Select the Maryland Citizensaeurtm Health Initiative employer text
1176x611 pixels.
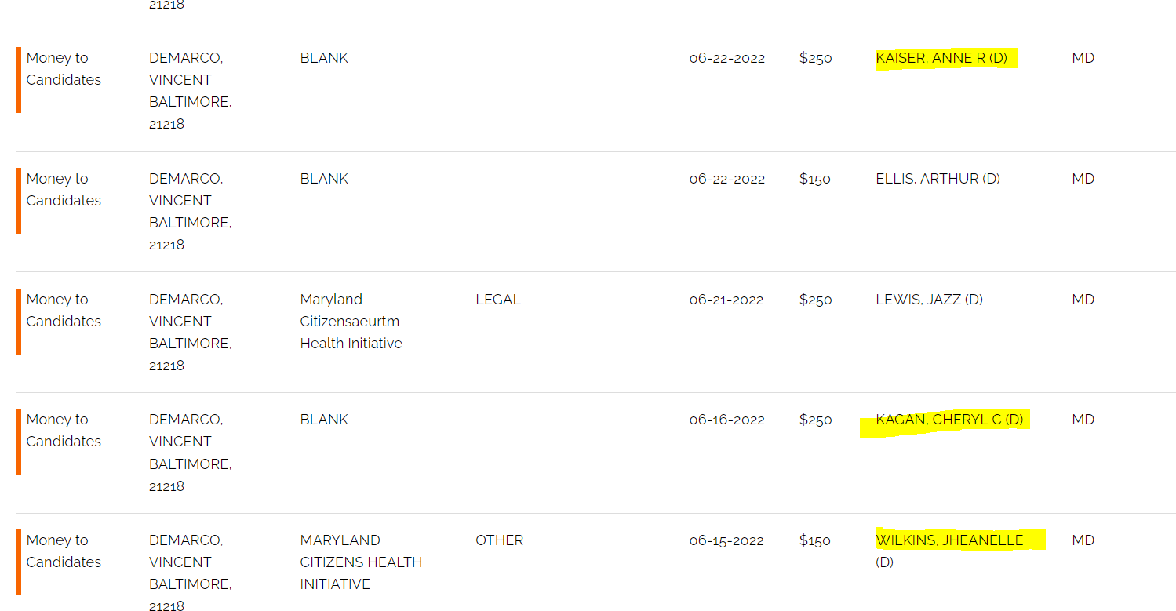click(351, 322)
